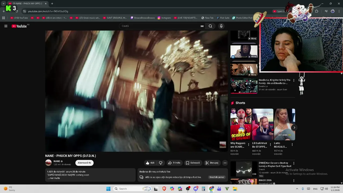
Task: Open Discord from the taskbar
Action: tap(196, 189)
